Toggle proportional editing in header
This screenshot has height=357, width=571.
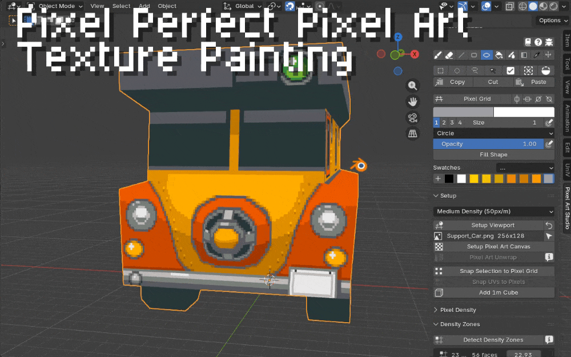point(320,6)
